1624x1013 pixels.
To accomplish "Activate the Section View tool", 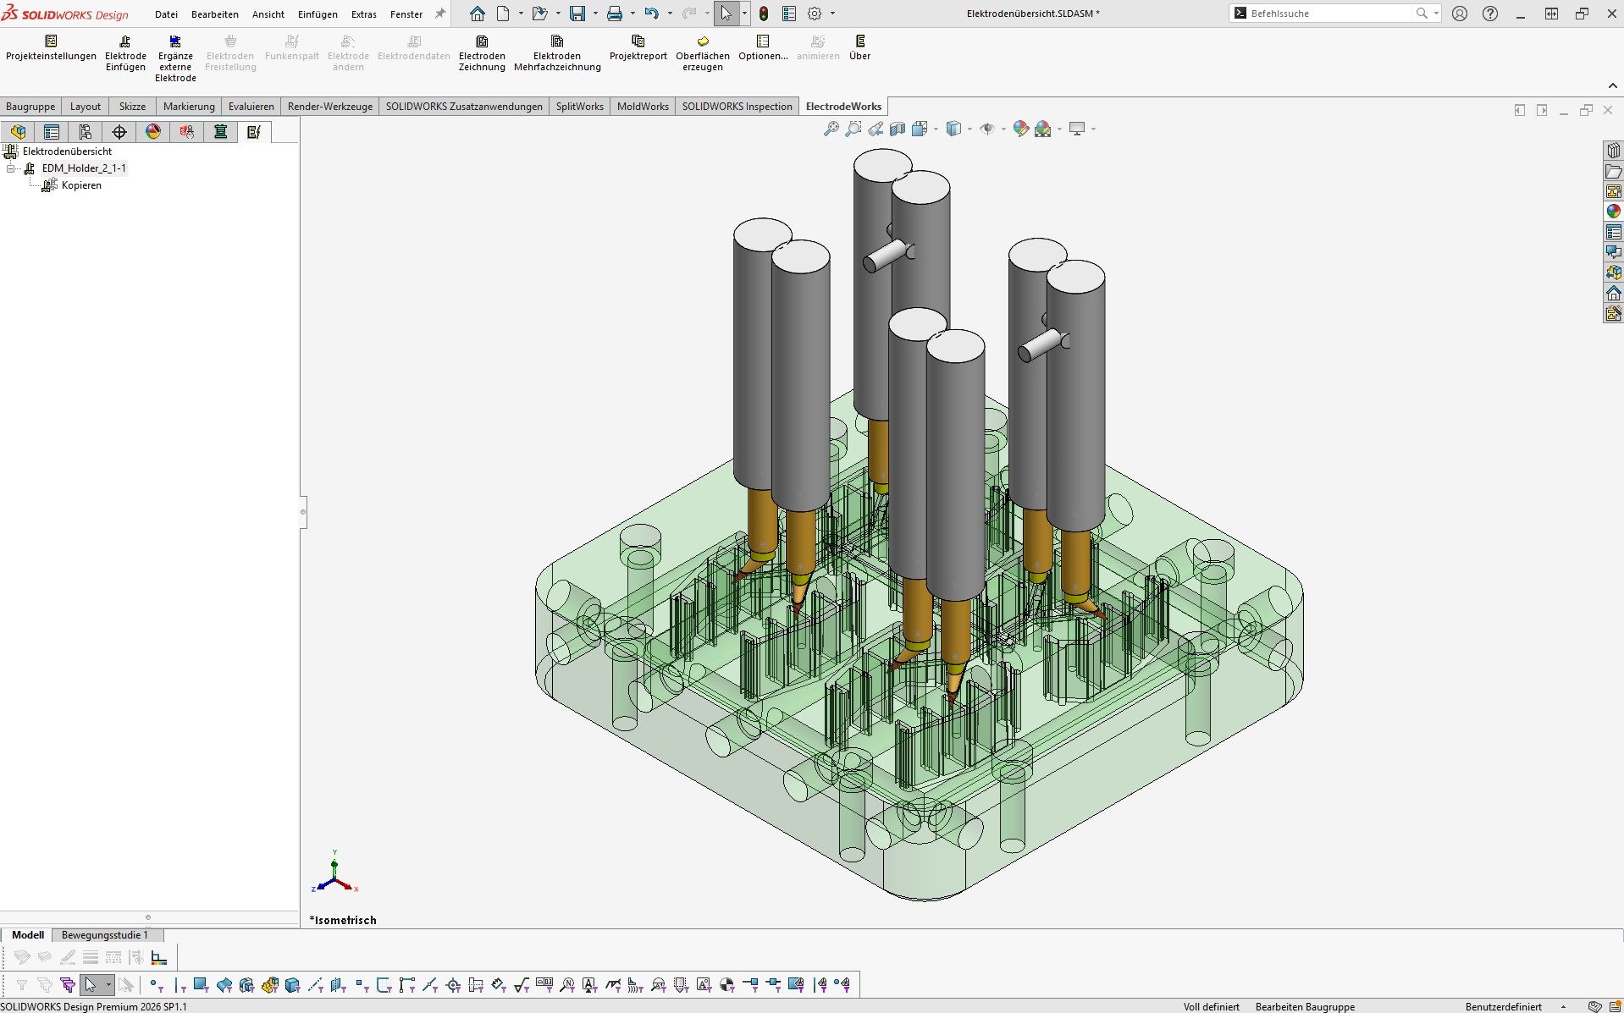I will click(x=898, y=129).
